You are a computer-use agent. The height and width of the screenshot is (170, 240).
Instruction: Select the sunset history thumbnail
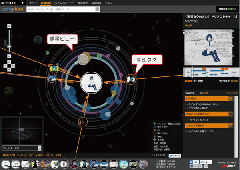45,164
